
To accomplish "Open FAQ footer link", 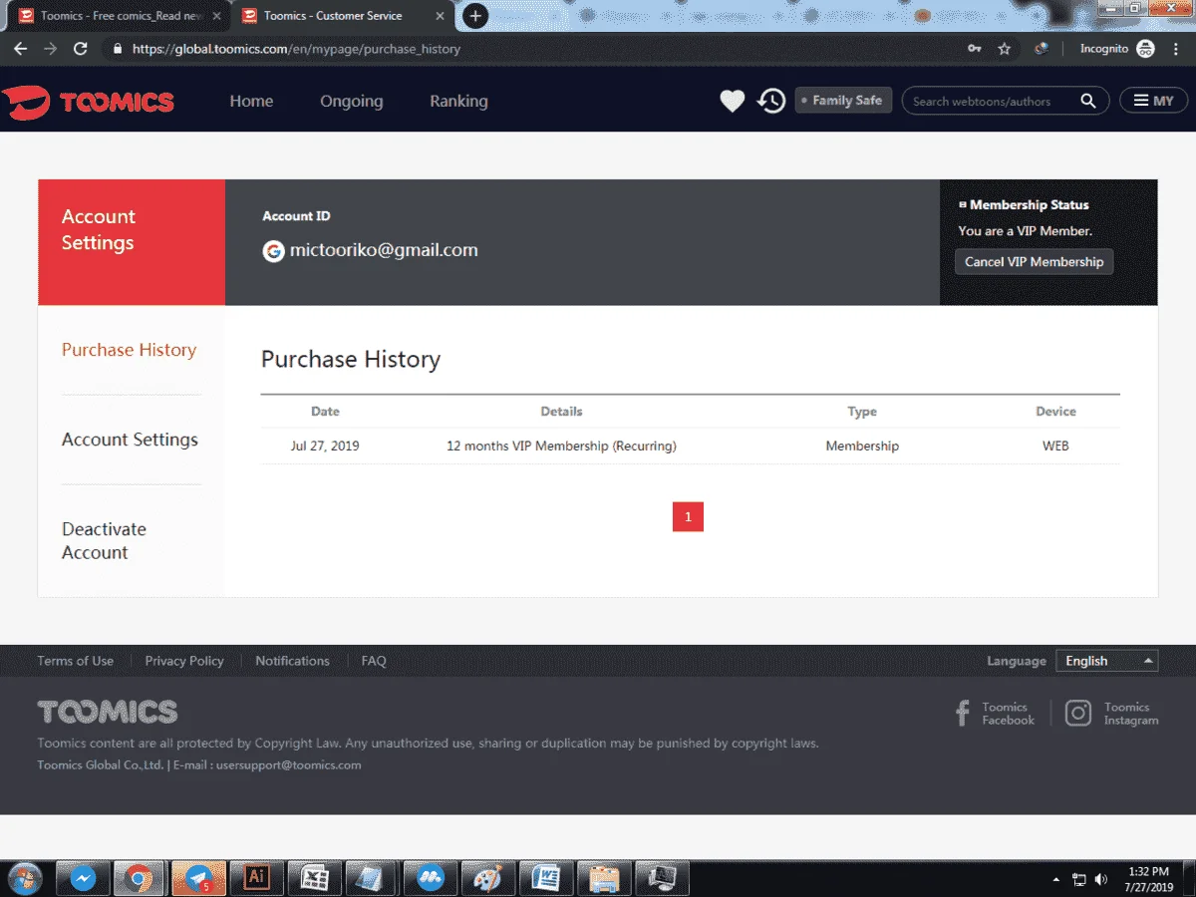I will tap(374, 661).
